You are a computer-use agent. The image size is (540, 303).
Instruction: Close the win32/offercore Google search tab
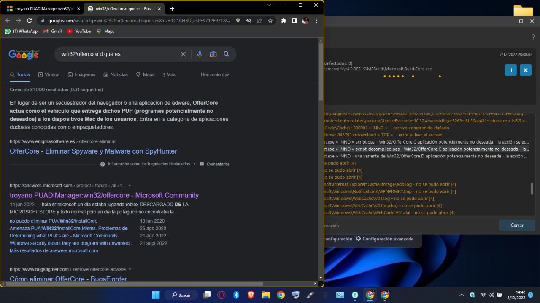160,8
